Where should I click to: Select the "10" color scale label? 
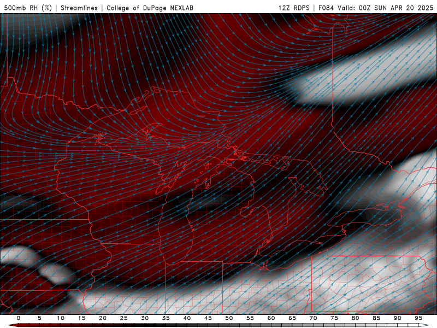click(61, 318)
